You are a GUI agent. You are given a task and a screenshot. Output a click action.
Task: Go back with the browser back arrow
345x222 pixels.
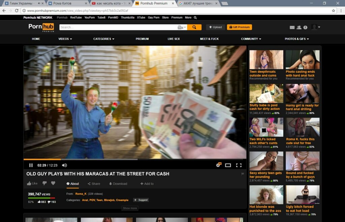point(4,10)
